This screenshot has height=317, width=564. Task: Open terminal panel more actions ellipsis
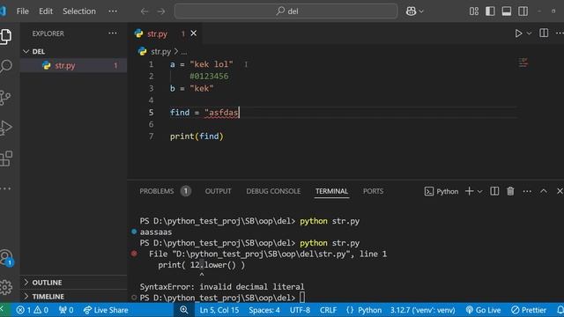527,192
